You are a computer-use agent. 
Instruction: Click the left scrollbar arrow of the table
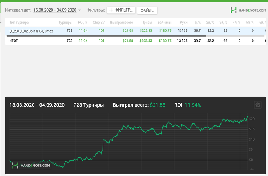[6, 36]
